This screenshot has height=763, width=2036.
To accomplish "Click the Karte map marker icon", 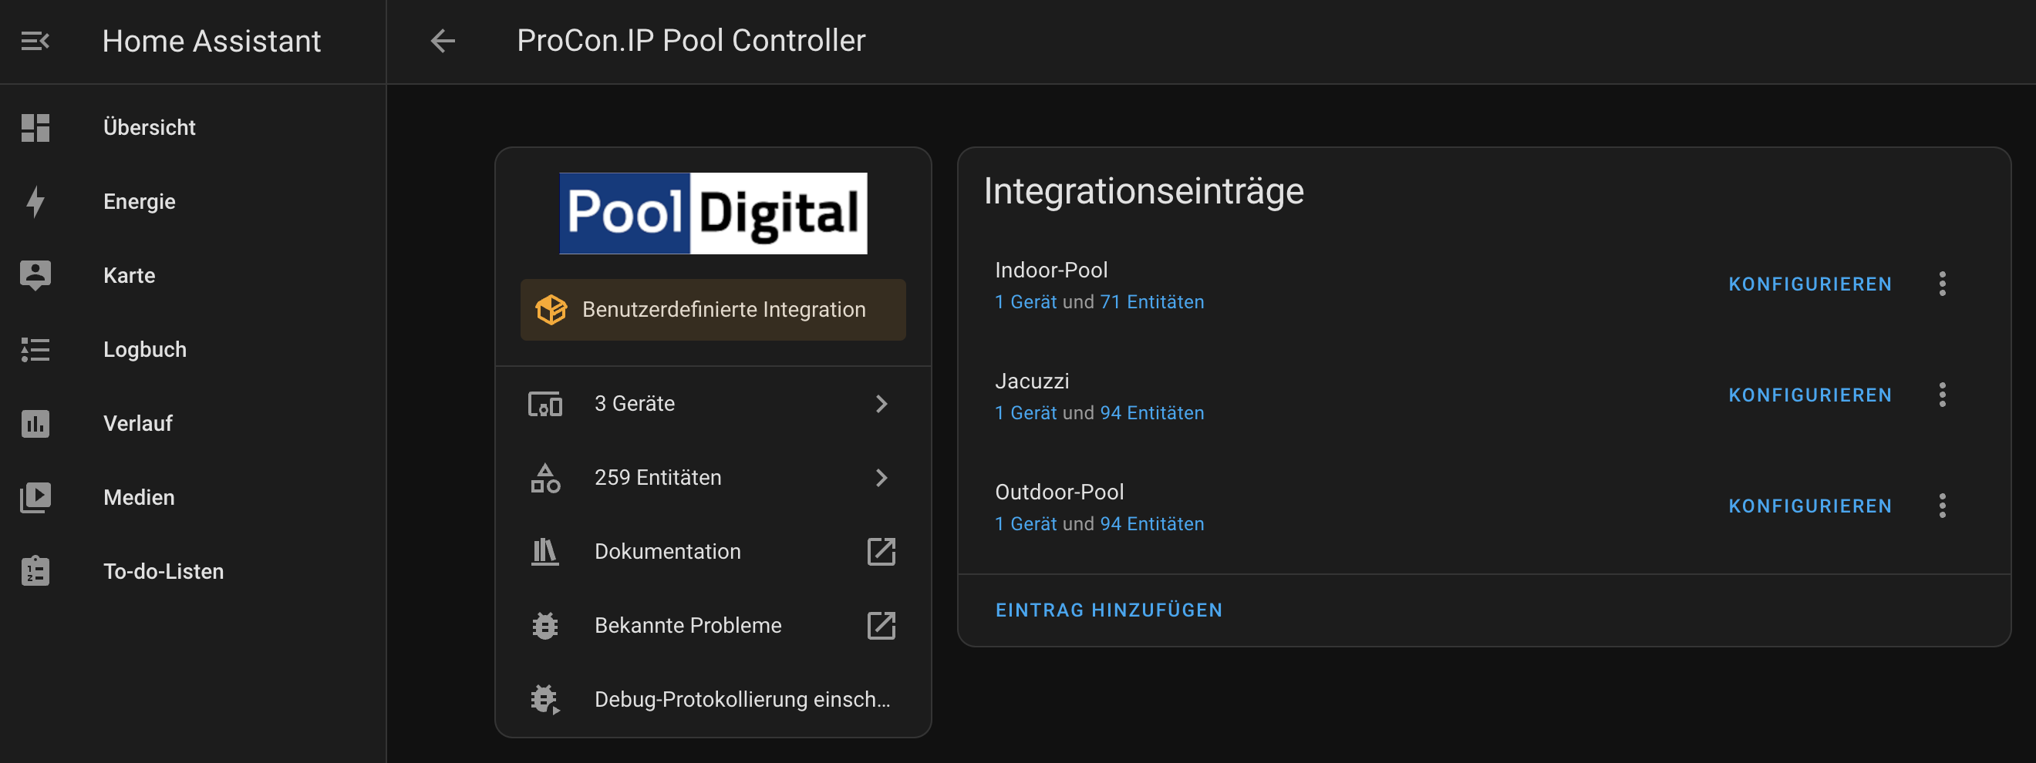I will [x=35, y=276].
